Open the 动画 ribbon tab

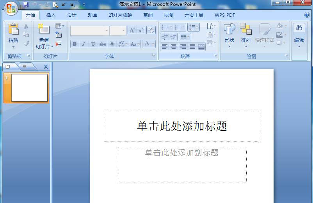coord(92,15)
